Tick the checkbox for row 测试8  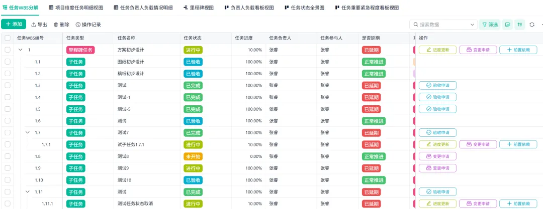(8, 156)
